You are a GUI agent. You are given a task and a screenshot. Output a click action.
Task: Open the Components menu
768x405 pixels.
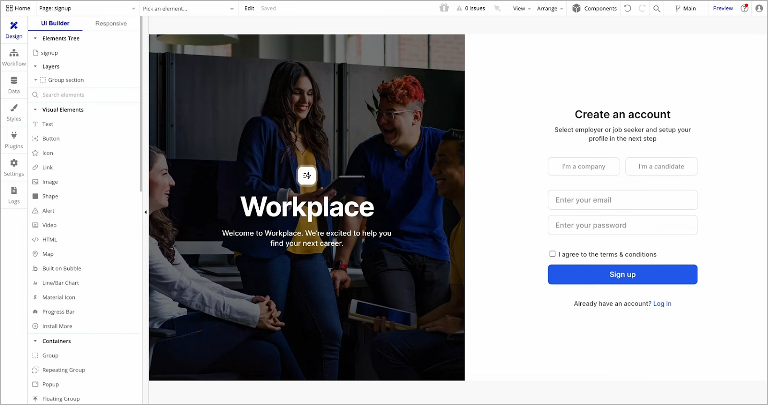coord(595,8)
